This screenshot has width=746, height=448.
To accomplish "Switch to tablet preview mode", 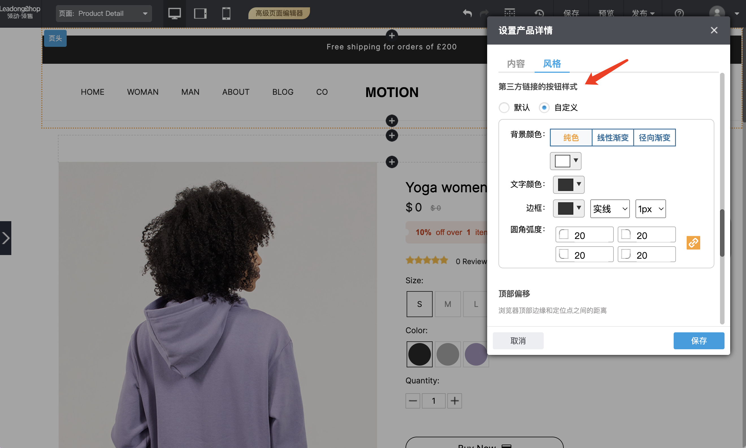I will tap(200, 13).
